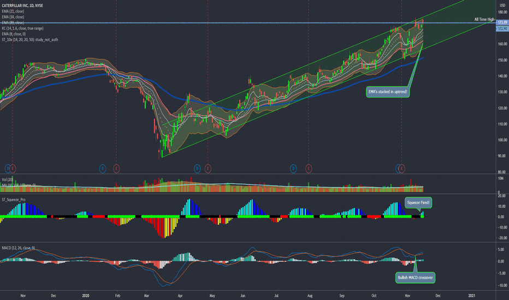Viewport: 509px width, 300px height.
Task: Click the 172.90 current price label
Action: 502,28
